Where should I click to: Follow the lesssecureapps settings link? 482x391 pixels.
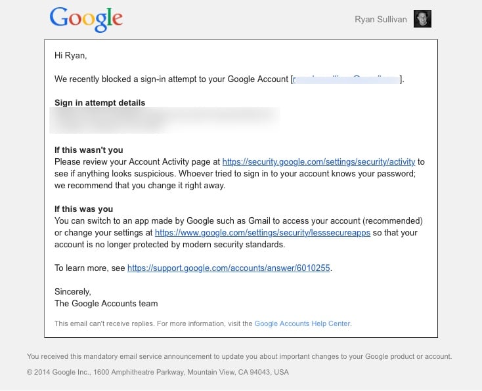pos(263,232)
